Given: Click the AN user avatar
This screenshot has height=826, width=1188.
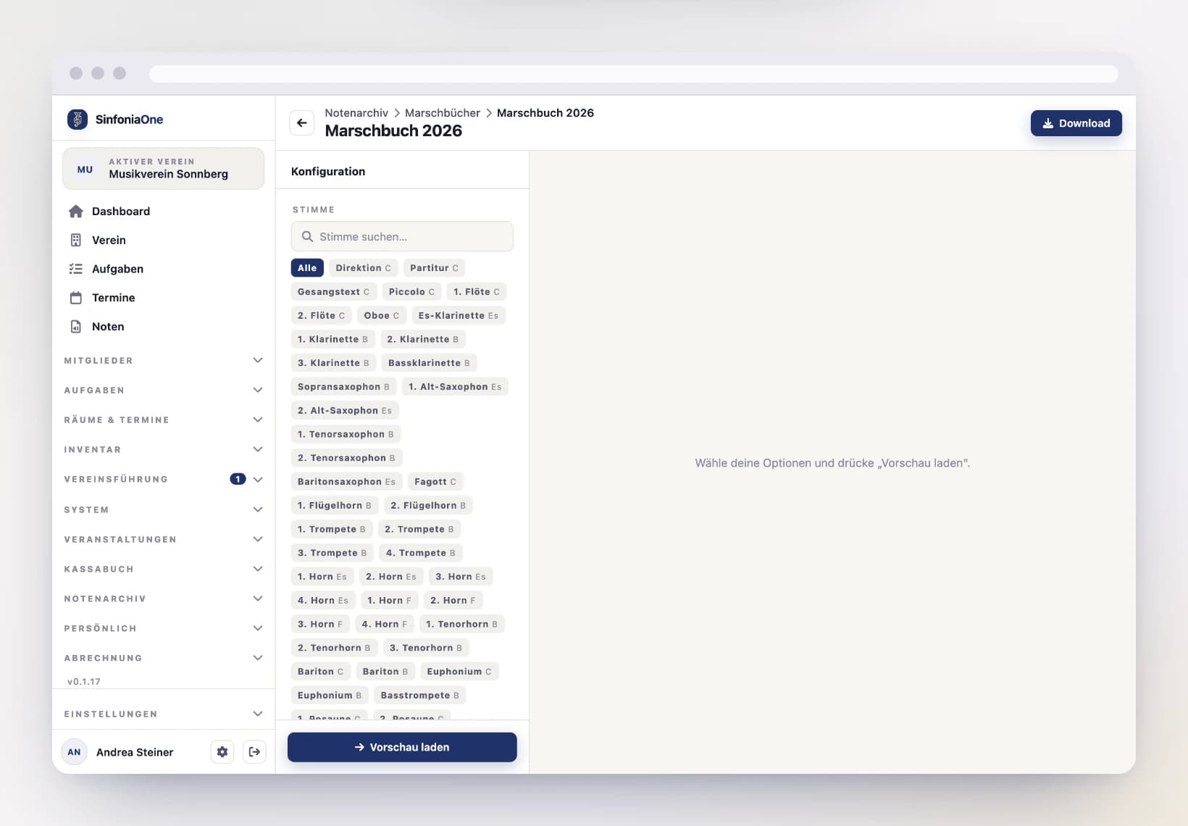Looking at the screenshot, I should coord(74,752).
